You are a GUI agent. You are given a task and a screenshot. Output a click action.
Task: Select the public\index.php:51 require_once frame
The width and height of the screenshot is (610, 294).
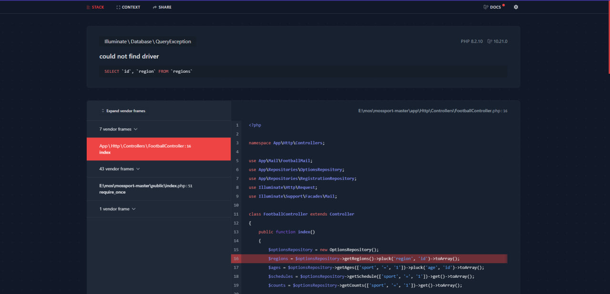point(159,189)
